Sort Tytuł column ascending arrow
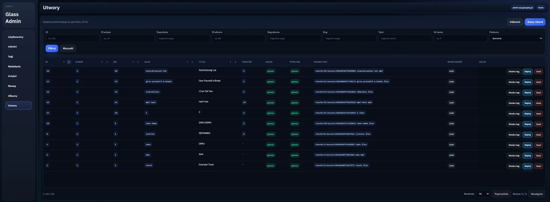The width and height of the screenshot is (550, 202). tap(230, 62)
